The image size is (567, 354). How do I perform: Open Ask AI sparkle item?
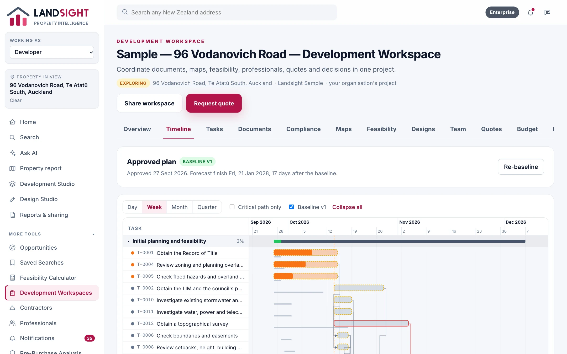click(52, 153)
